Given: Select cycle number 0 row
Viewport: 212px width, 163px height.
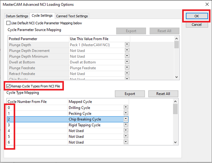Looking at the screenshot, I should 68,108.
